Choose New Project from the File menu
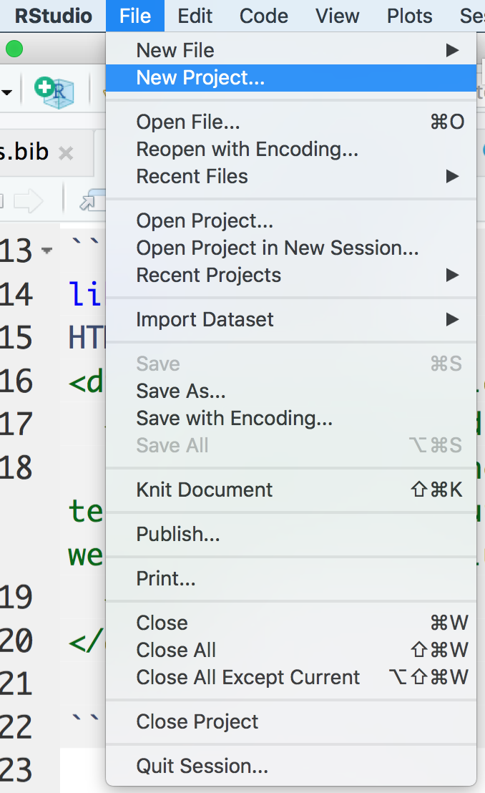Viewport: 485px width, 793px height. tap(200, 77)
